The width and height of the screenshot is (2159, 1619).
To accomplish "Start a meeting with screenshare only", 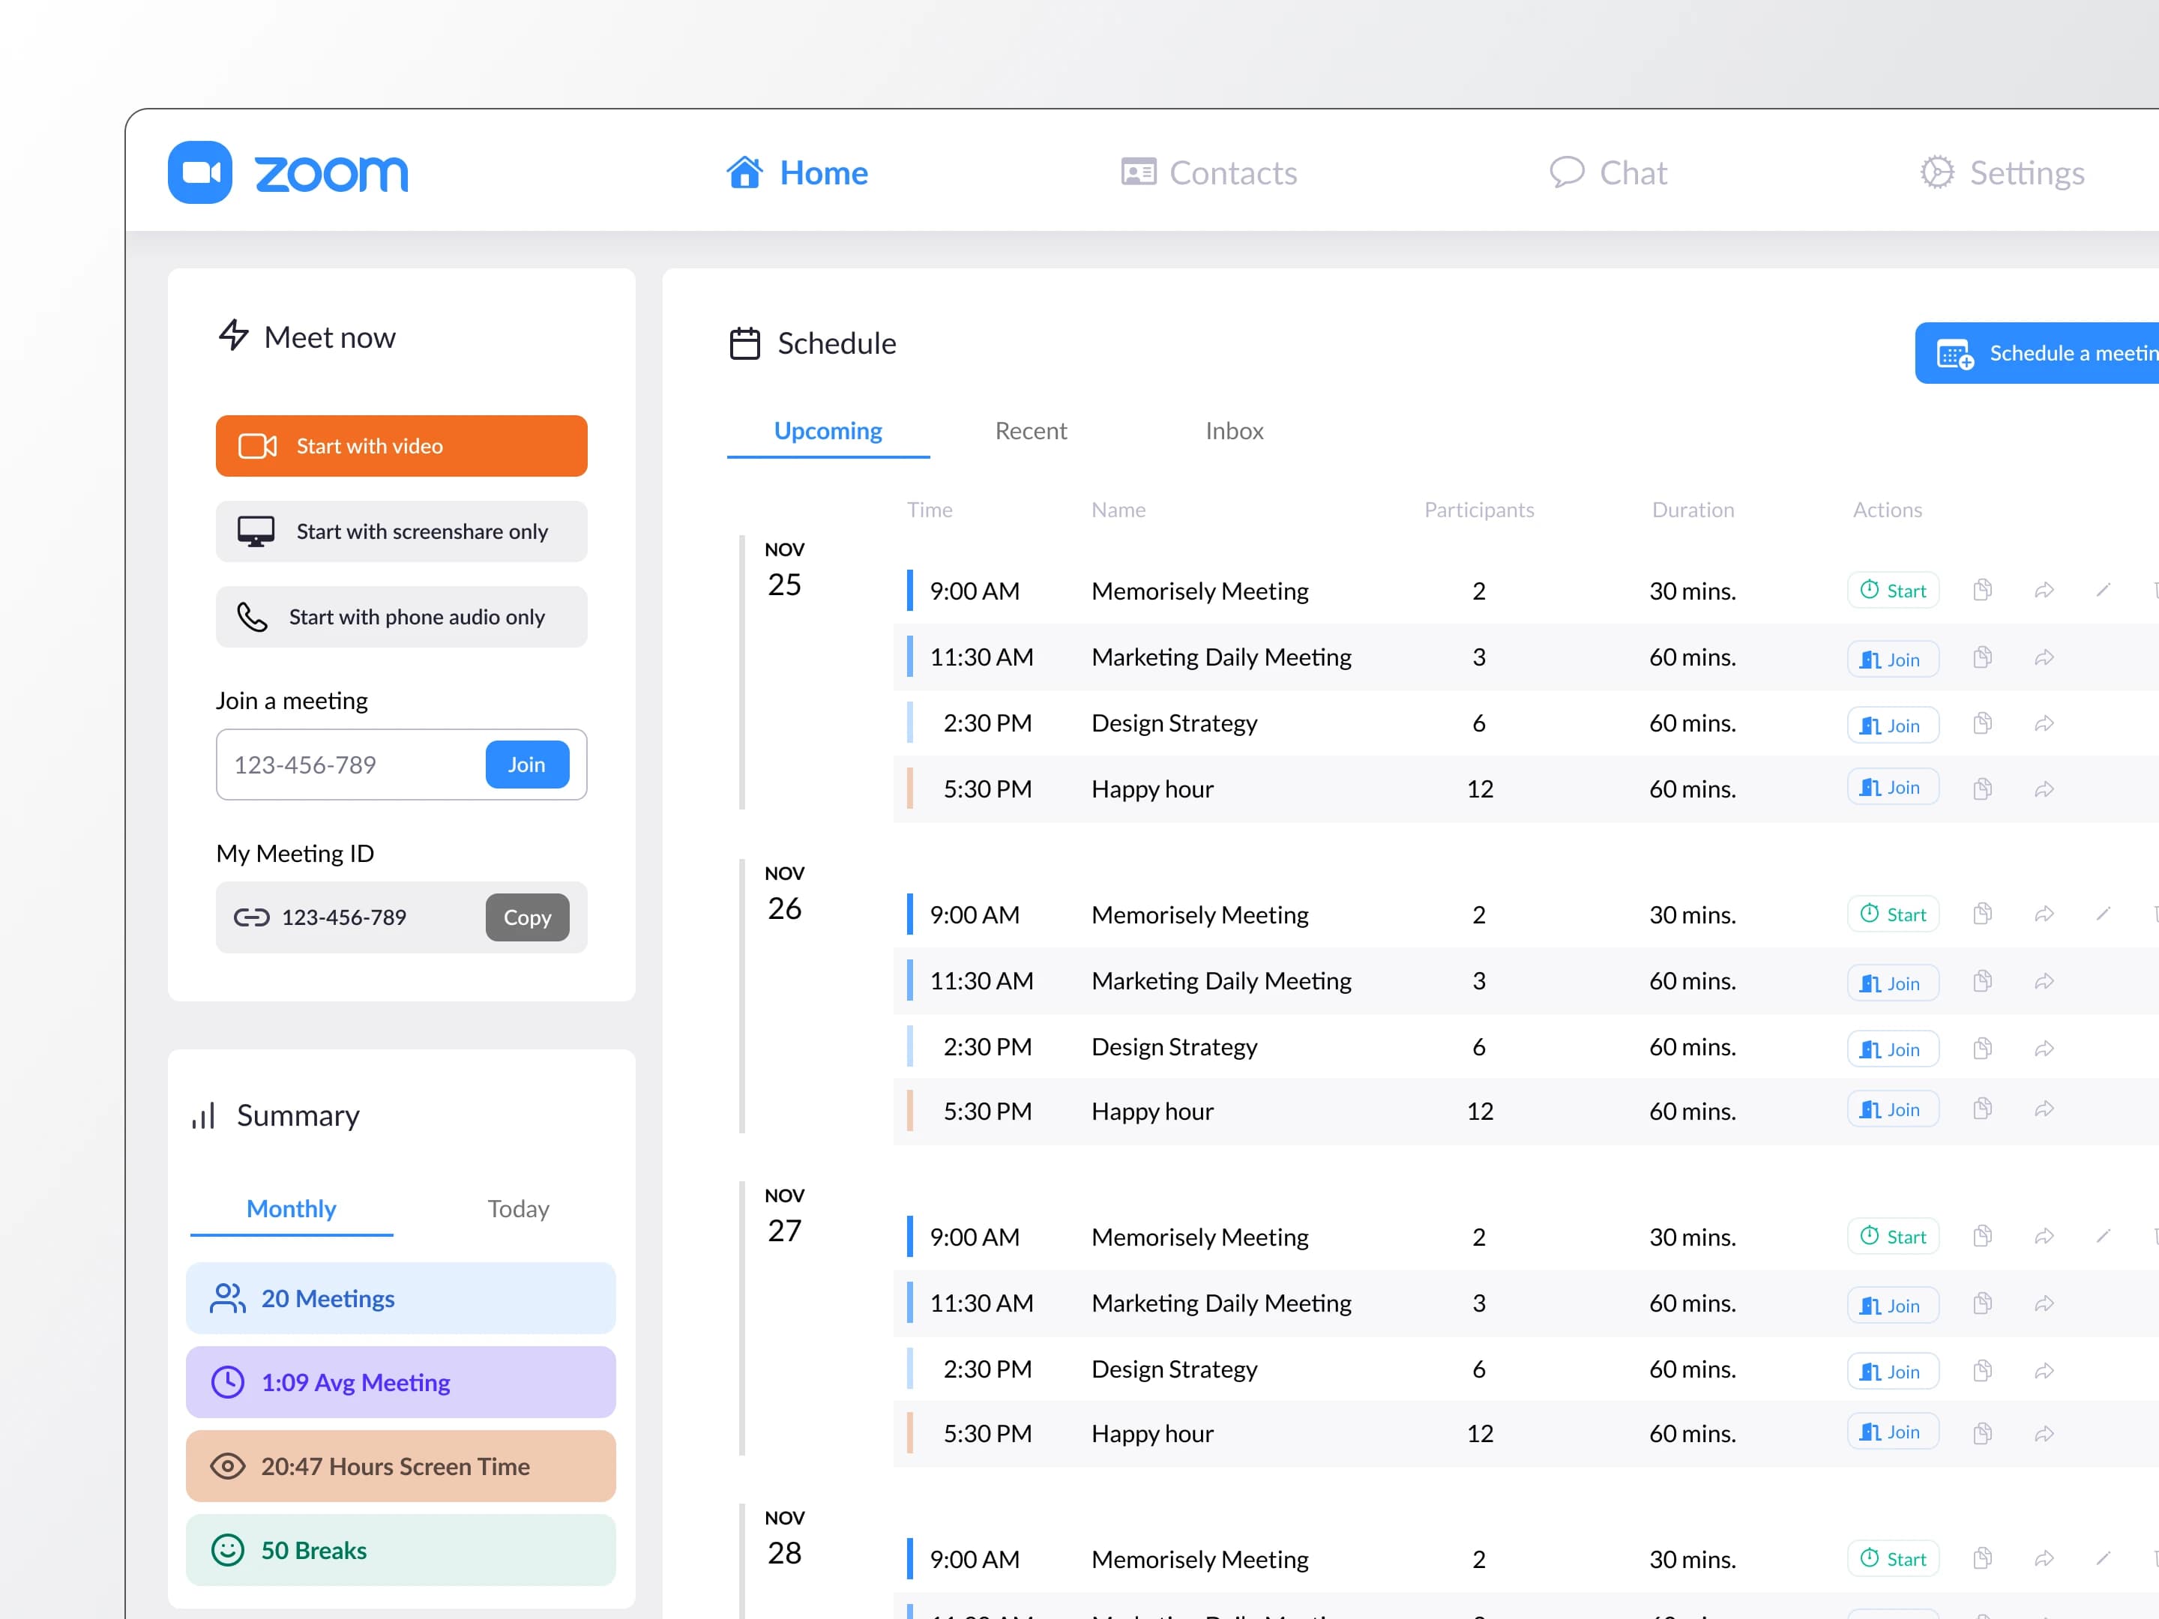I will (x=401, y=532).
